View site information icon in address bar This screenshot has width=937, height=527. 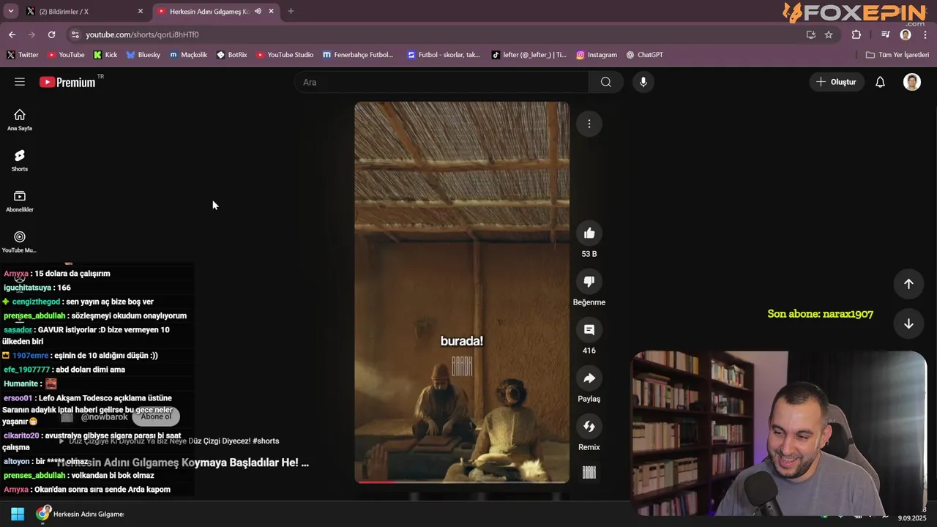pyautogui.click(x=75, y=34)
